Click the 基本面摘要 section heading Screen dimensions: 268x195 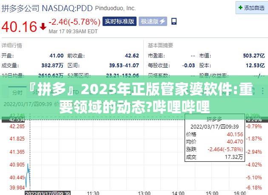160,46
